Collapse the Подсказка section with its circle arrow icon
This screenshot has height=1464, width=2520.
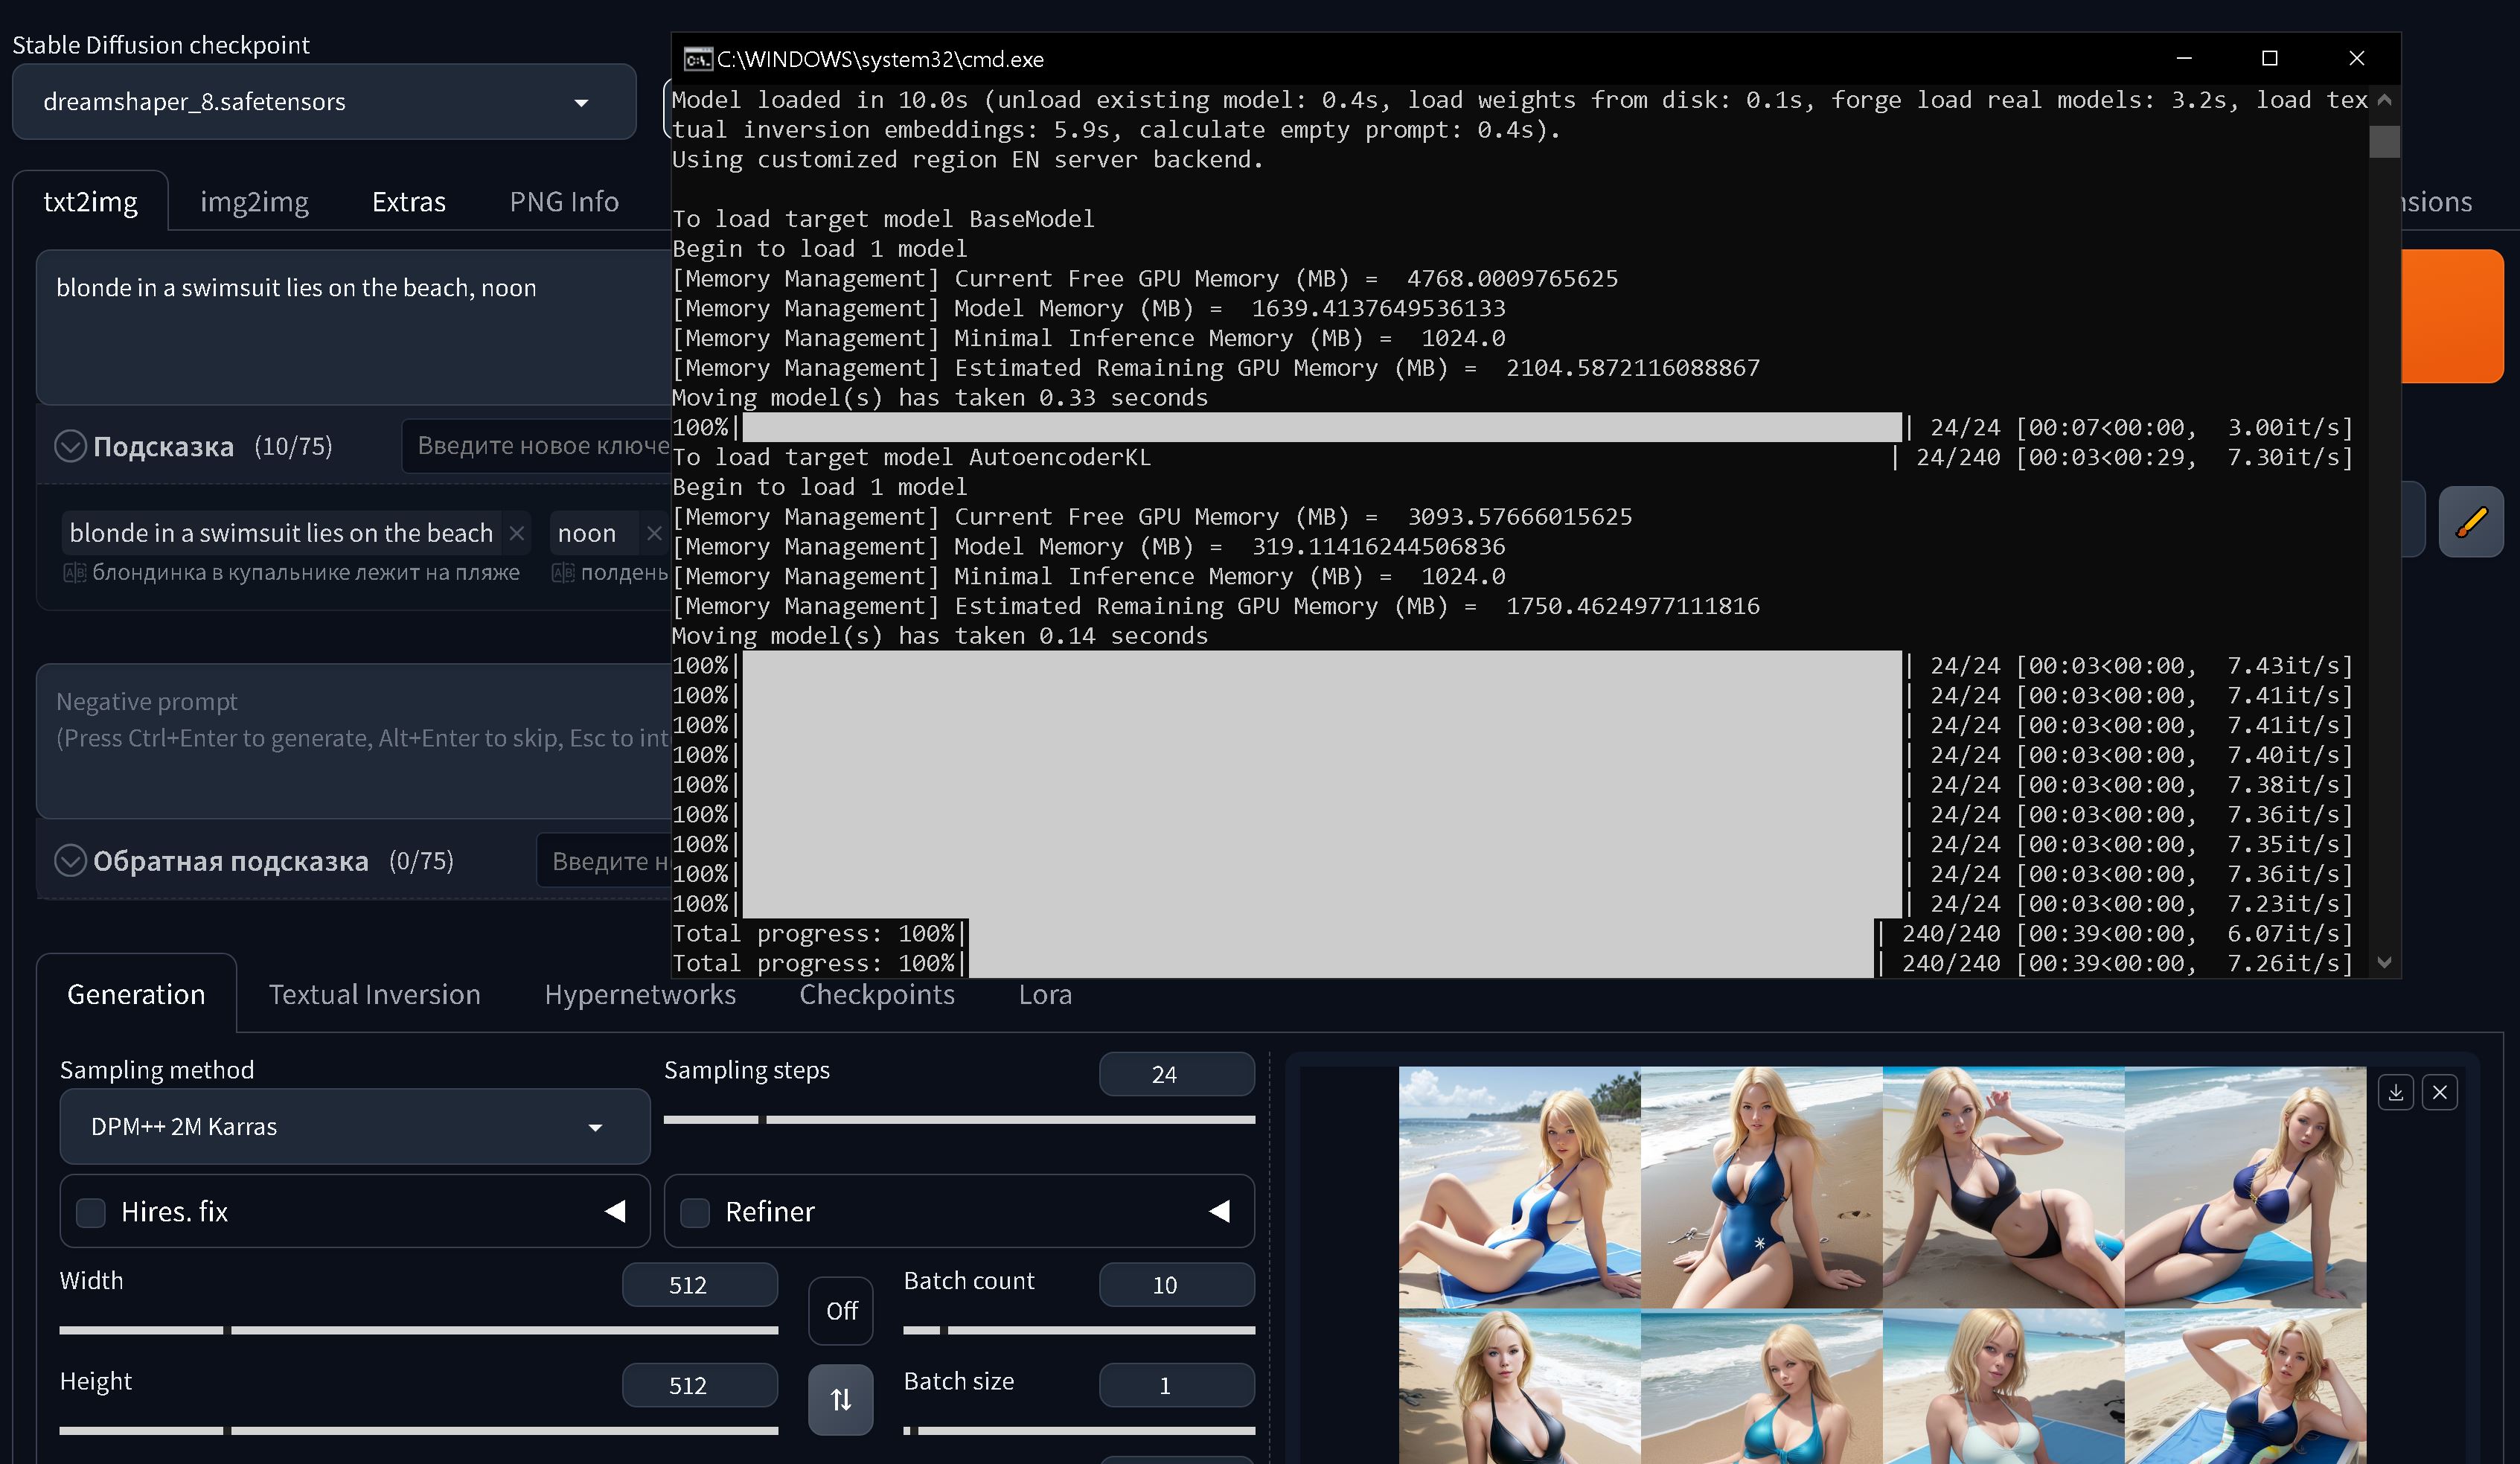tap(70, 446)
